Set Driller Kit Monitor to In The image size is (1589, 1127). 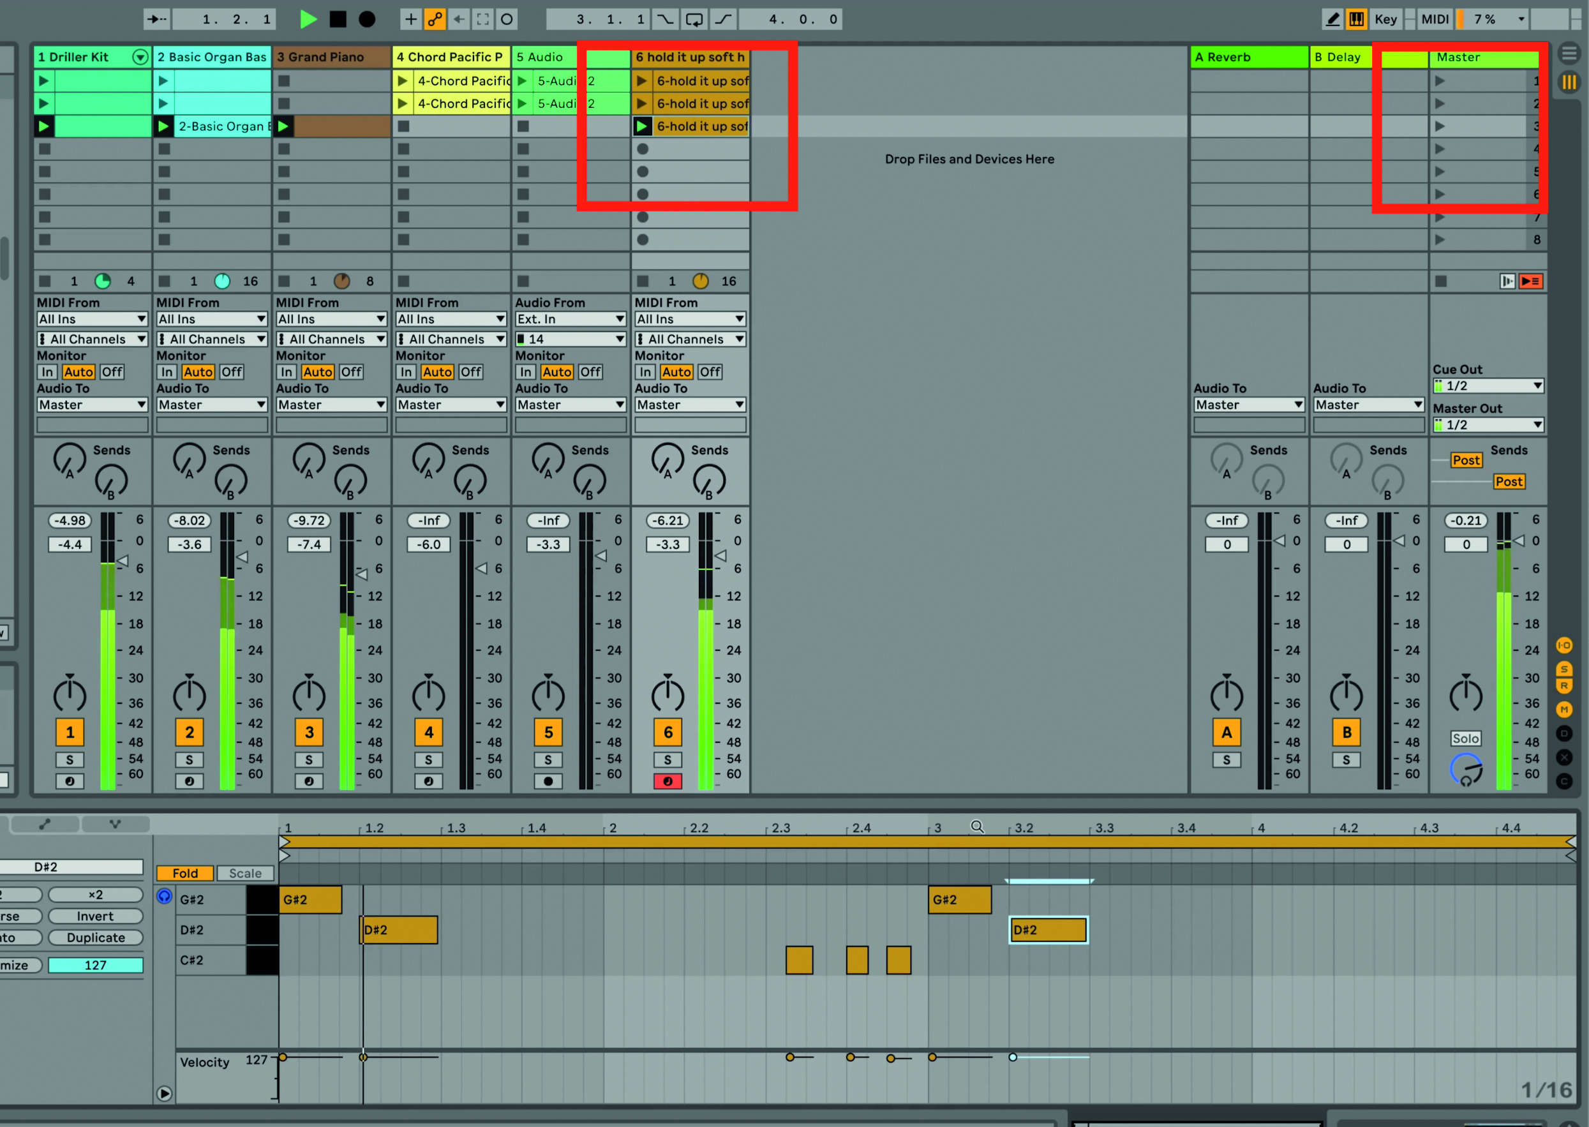click(47, 372)
